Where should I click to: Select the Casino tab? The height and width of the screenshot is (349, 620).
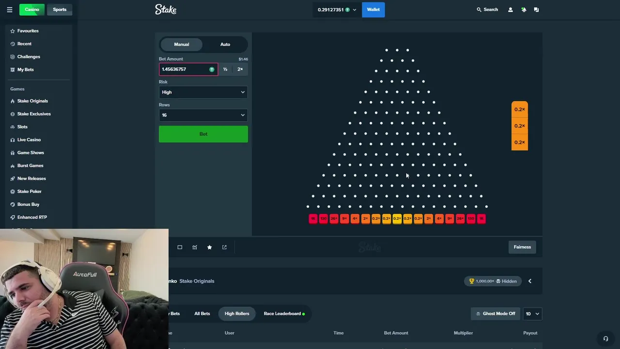tap(32, 10)
